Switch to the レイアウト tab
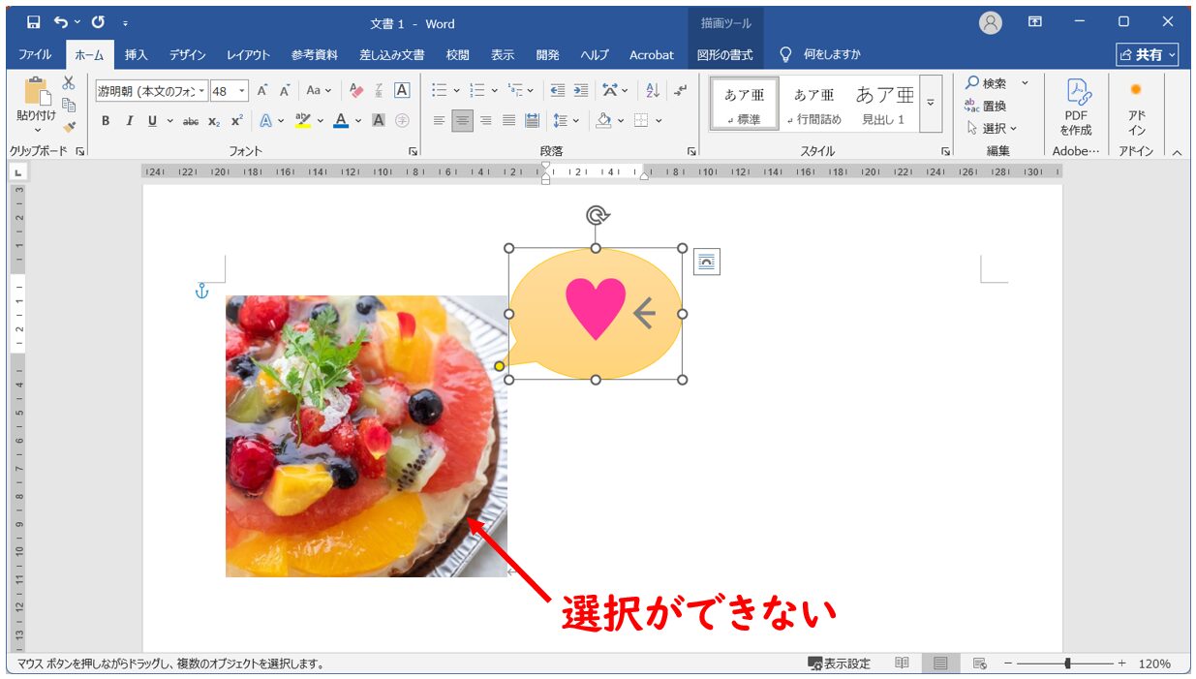1196x679 pixels. point(248,55)
